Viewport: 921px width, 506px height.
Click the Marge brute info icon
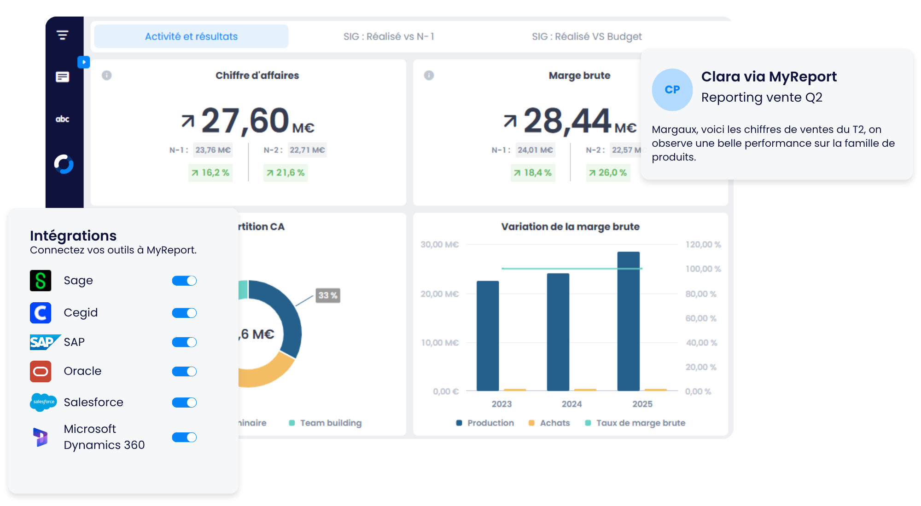pos(429,75)
